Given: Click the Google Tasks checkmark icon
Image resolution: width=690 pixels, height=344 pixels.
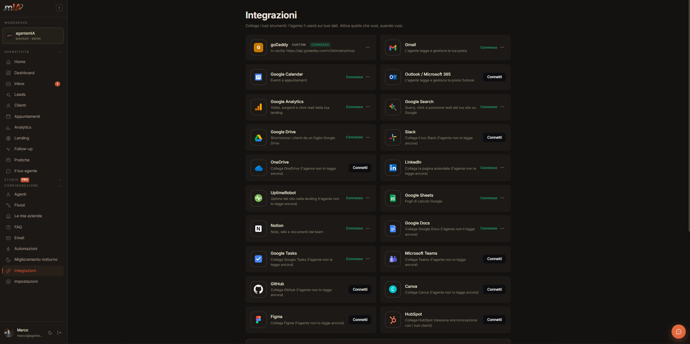Looking at the screenshot, I should click(258, 259).
